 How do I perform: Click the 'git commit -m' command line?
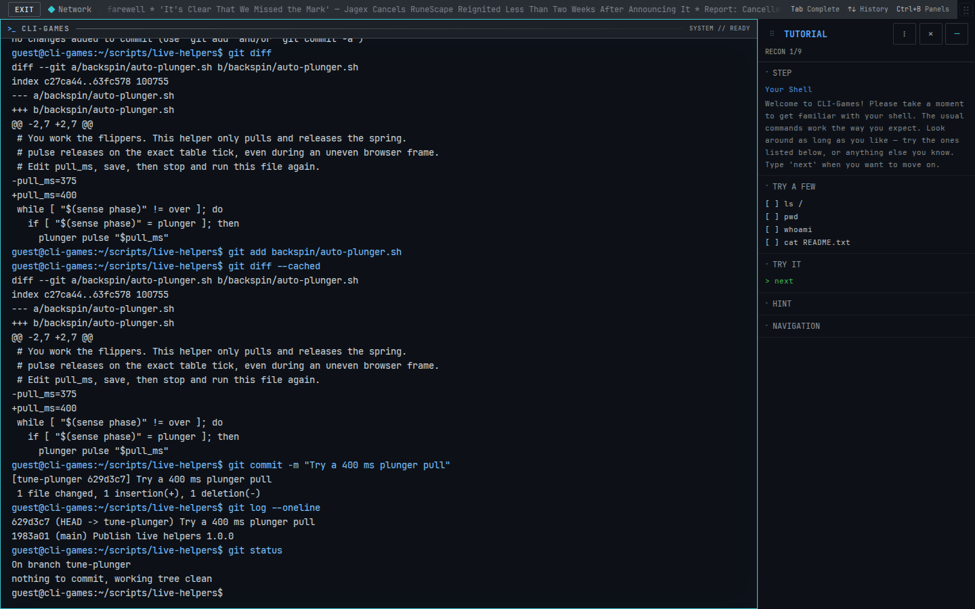point(231,466)
